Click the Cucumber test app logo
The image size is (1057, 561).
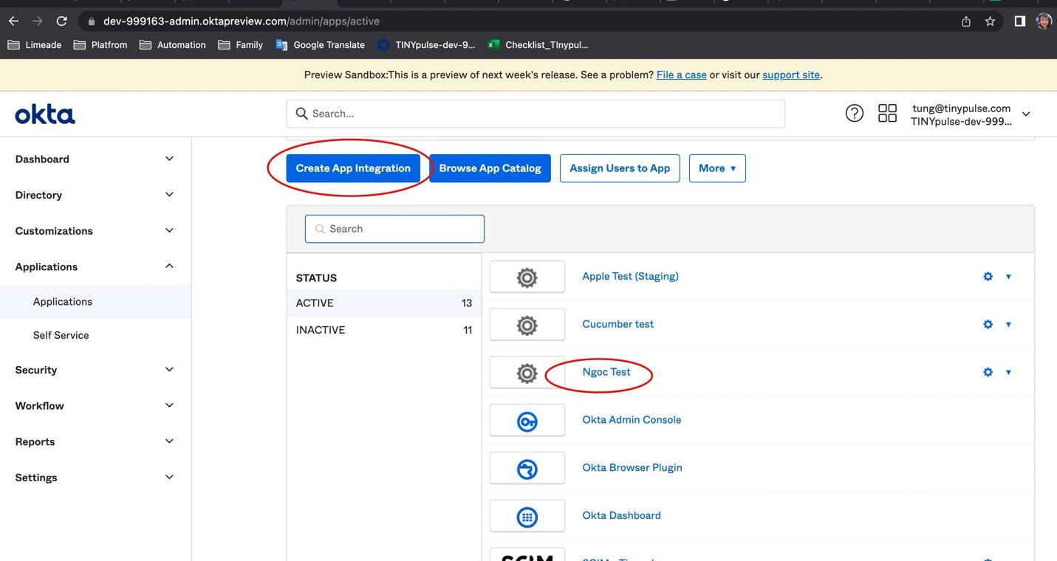[x=527, y=325]
